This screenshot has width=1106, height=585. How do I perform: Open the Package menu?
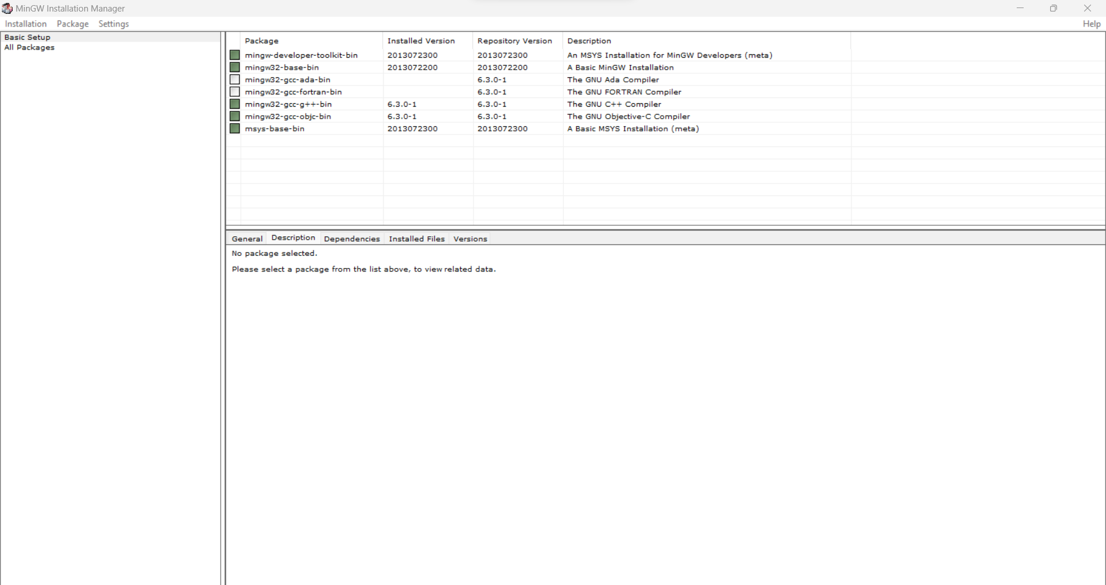pyautogui.click(x=73, y=24)
